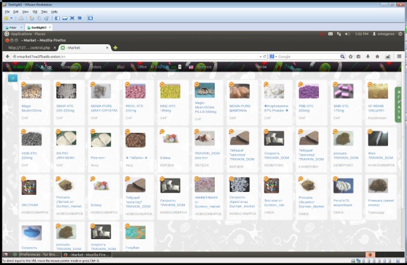Open the VM menu in VMware
This screenshot has width=407, height=265.
point(35,11)
